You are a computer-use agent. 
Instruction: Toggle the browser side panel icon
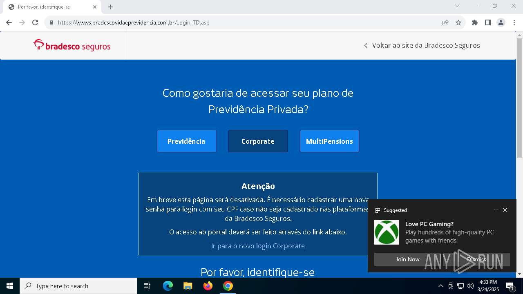(488, 22)
